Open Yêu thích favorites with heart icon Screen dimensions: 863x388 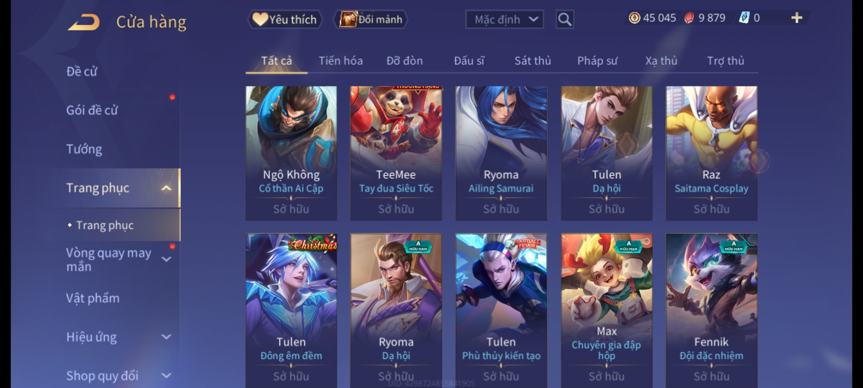[285, 19]
